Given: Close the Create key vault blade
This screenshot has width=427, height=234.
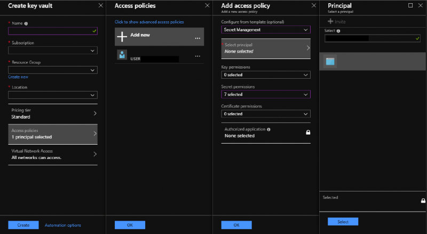Looking at the screenshot, I should point(101,5).
